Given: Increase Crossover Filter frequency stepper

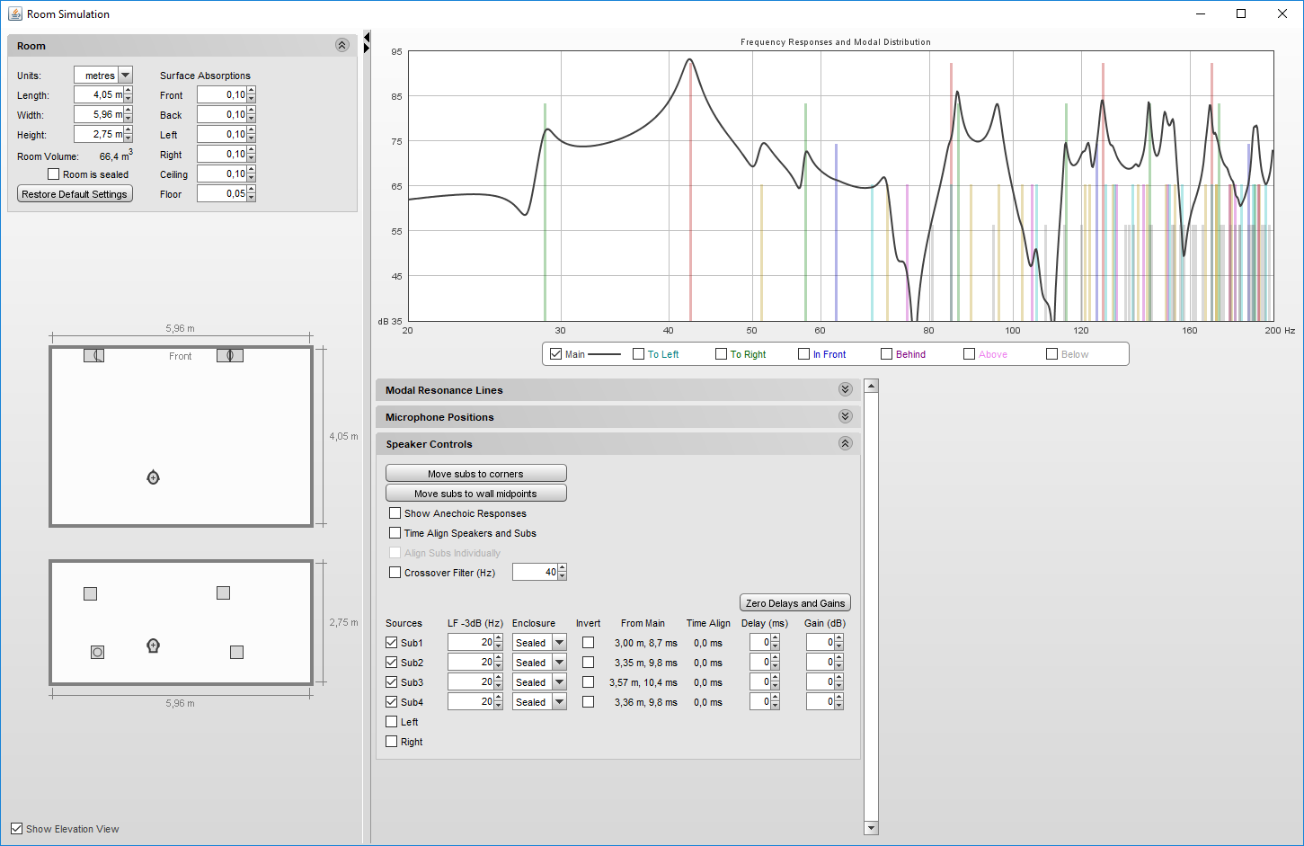Looking at the screenshot, I should tap(563, 568).
